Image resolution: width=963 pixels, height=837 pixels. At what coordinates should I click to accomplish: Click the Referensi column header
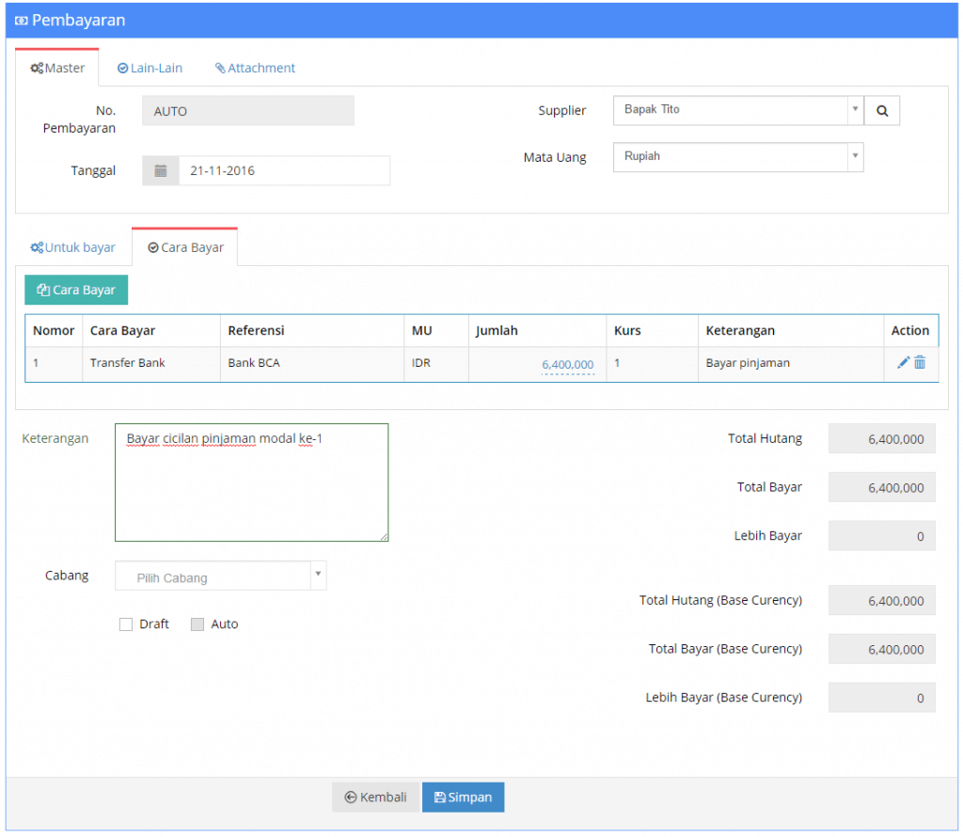[312, 331]
